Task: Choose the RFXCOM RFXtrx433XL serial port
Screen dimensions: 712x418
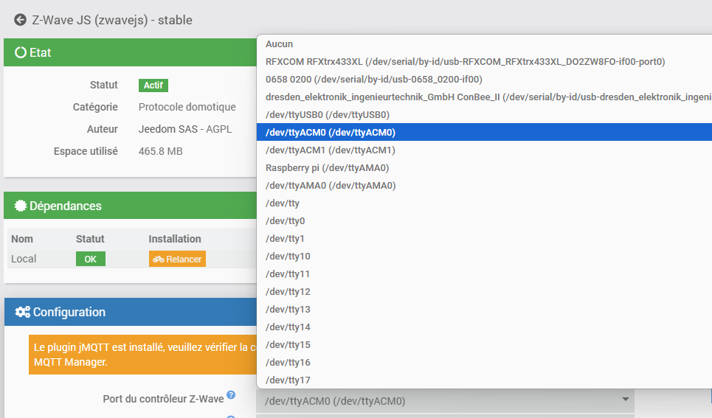Action: tap(465, 62)
